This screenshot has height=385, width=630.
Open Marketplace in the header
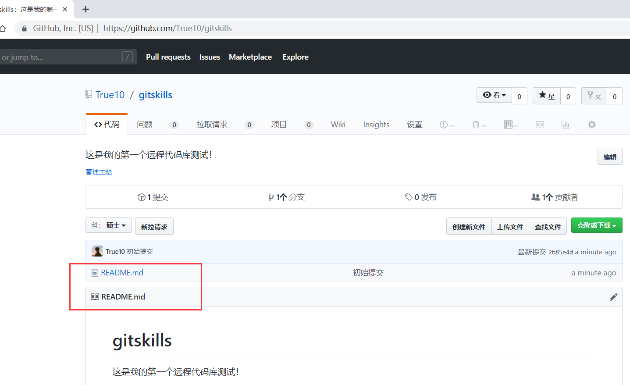pyautogui.click(x=250, y=57)
